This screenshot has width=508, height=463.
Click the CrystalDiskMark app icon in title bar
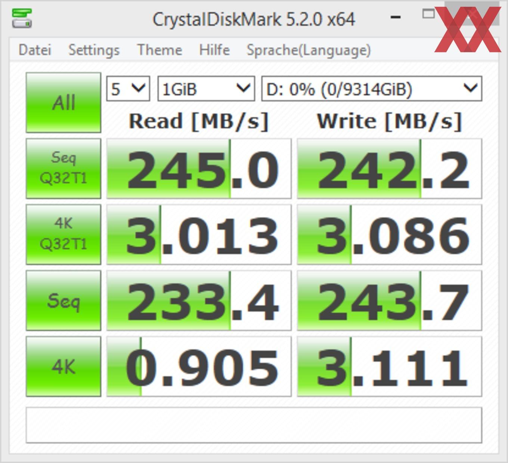pos(22,18)
